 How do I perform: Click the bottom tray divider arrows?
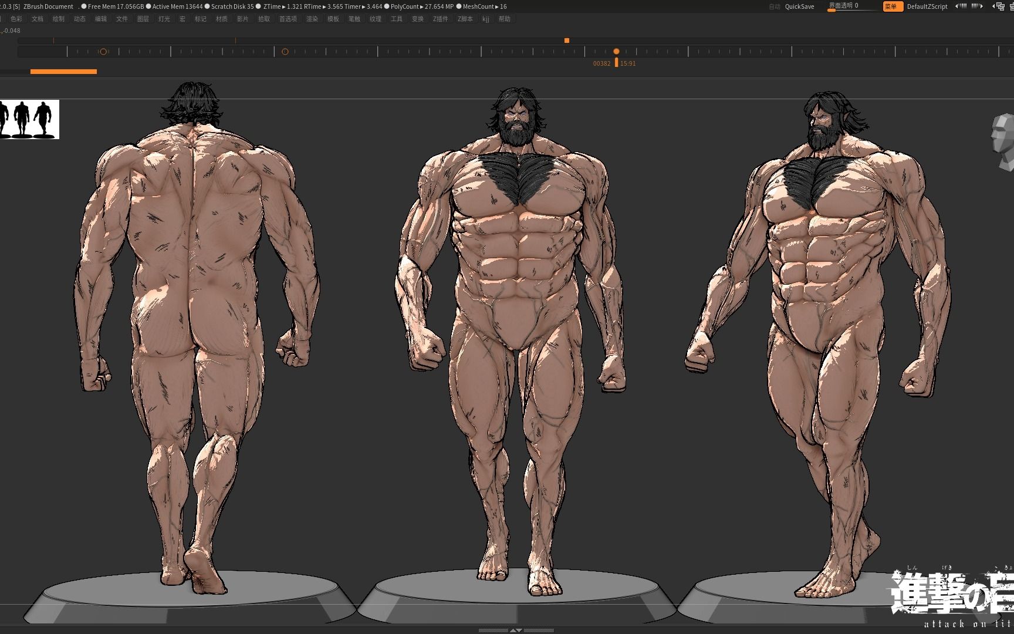pyautogui.click(x=516, y=630)
